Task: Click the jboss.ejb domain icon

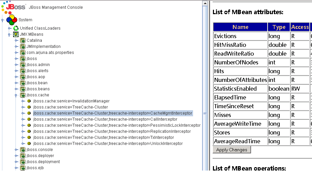Action: [23, 168]
